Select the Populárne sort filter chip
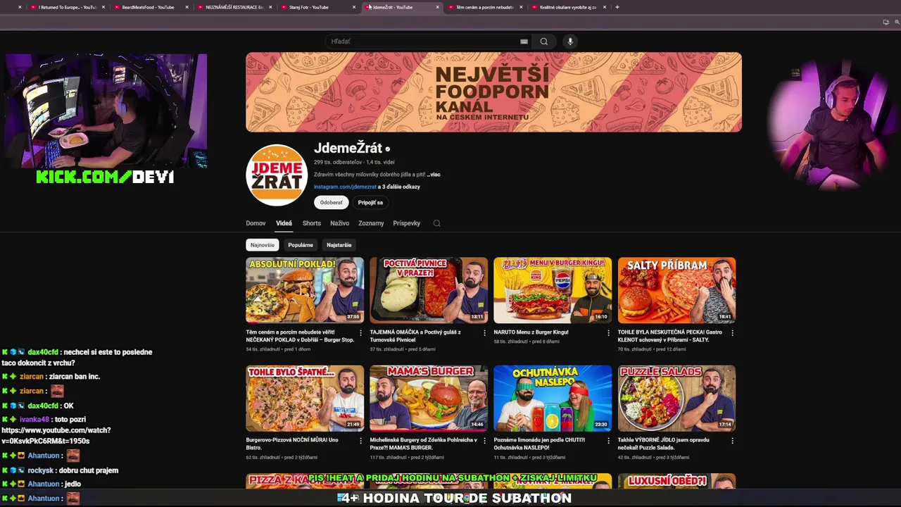This screenshot has height=507, width=901. [301, 245]
